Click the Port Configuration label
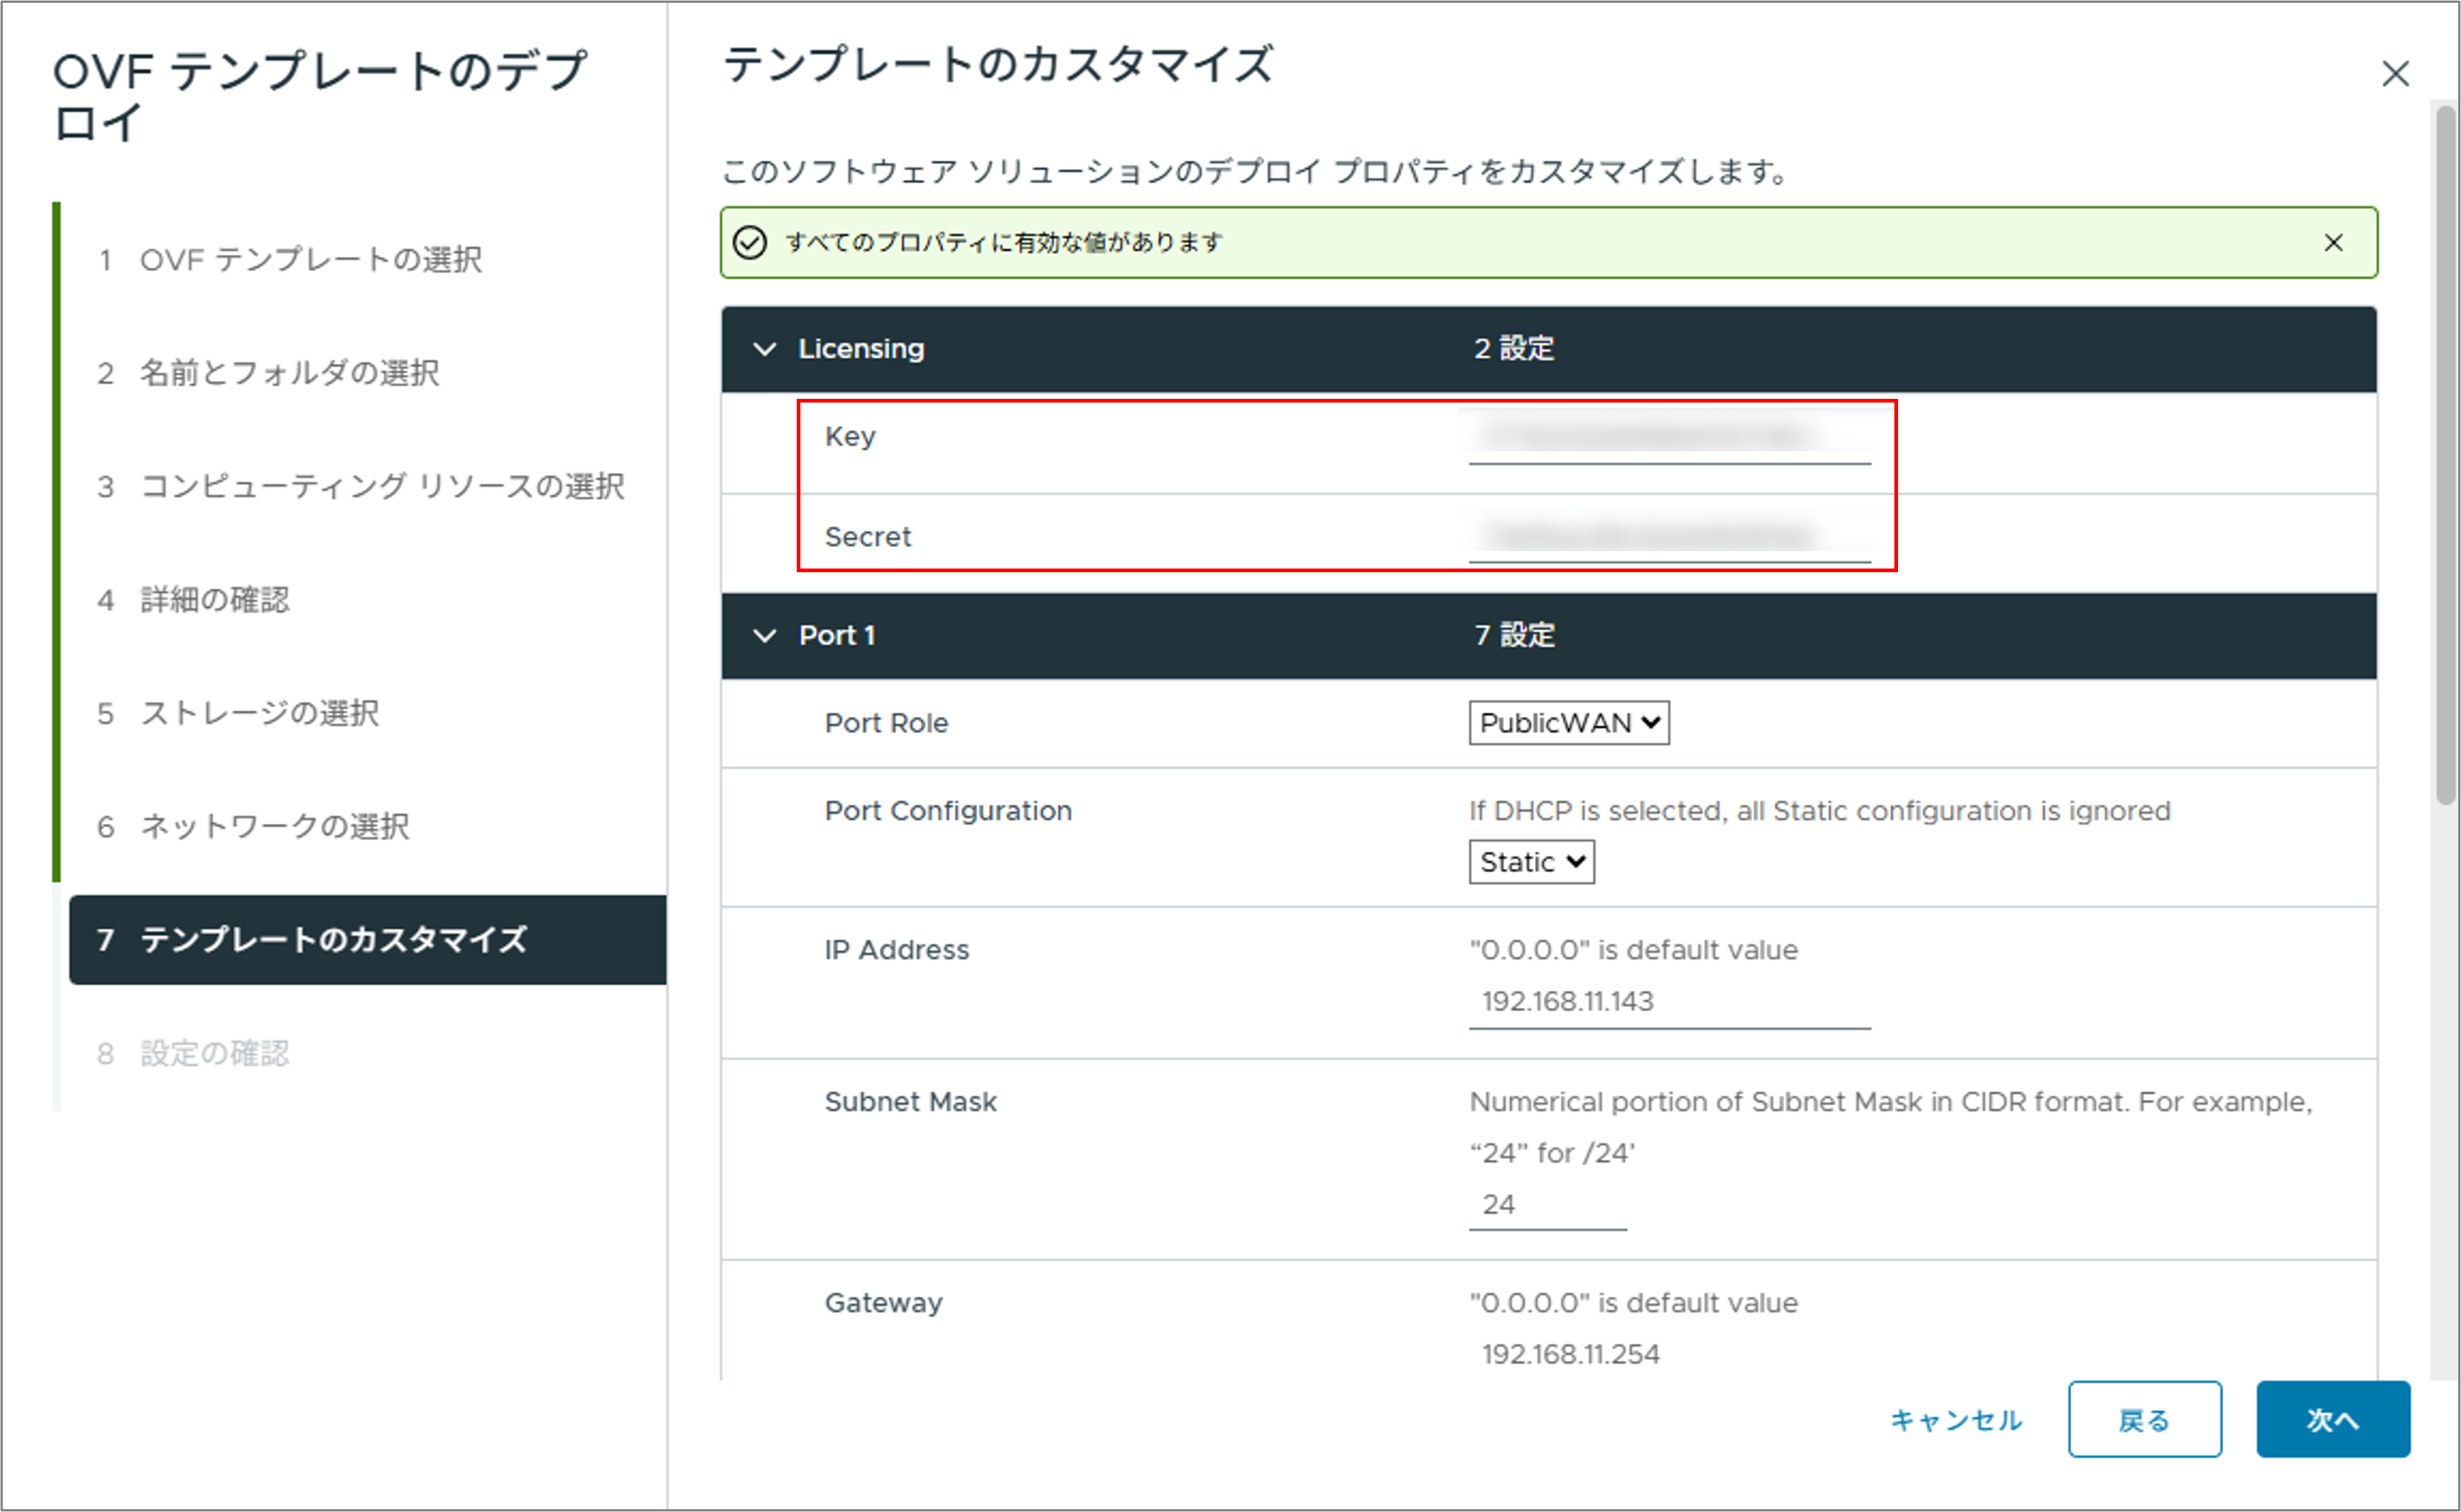Image resolution: width=2461 pixels, height=1512 pixels. point(948,811)
